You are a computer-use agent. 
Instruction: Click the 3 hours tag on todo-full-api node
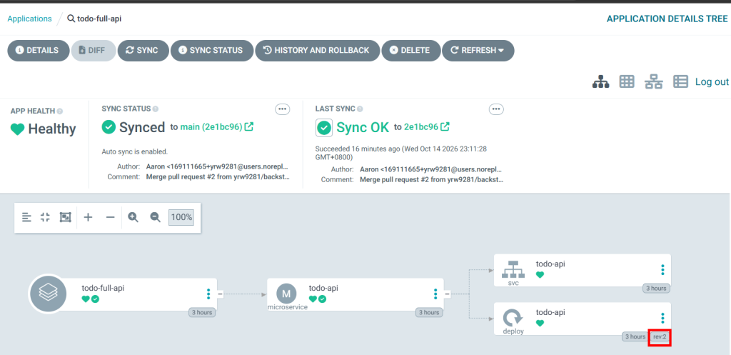tap(202, 313)
